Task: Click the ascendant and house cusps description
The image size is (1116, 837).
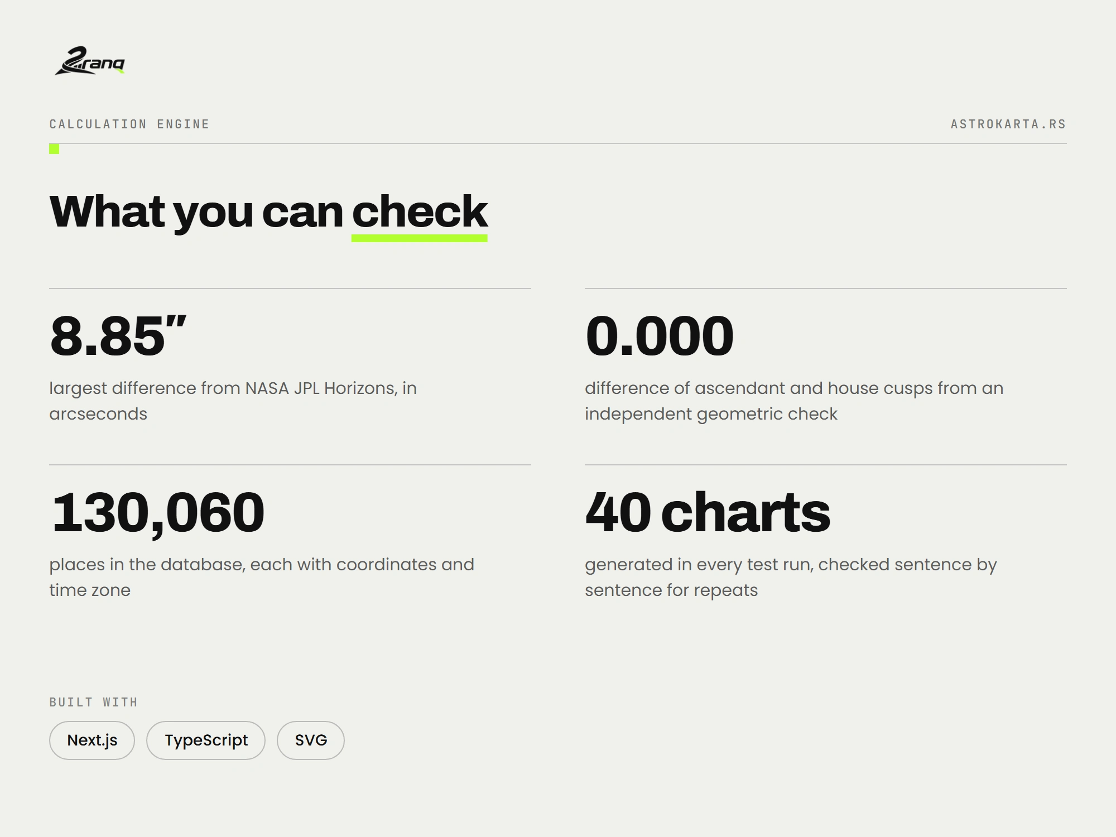Action: pyautogui.click(x=794, y=401)
